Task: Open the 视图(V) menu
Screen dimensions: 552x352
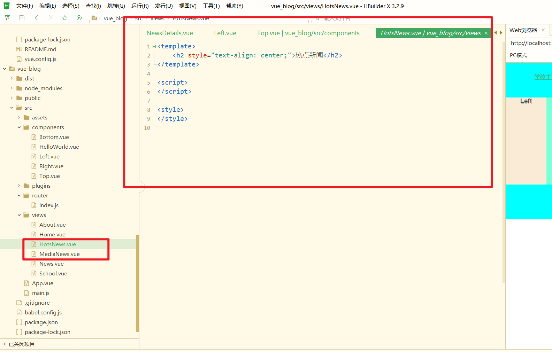Action: coord(187,6)
